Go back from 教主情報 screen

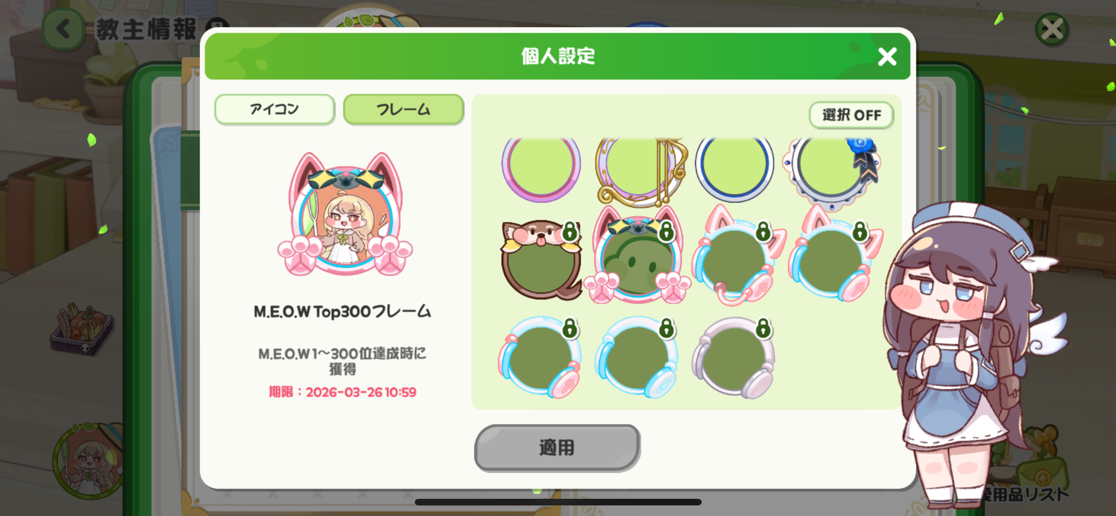(x=63, y=30)
